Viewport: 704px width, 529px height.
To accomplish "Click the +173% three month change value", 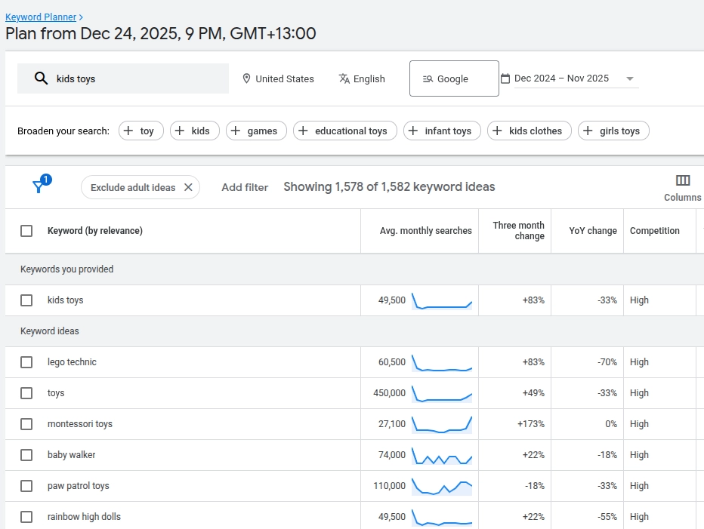I will [531, 424].
